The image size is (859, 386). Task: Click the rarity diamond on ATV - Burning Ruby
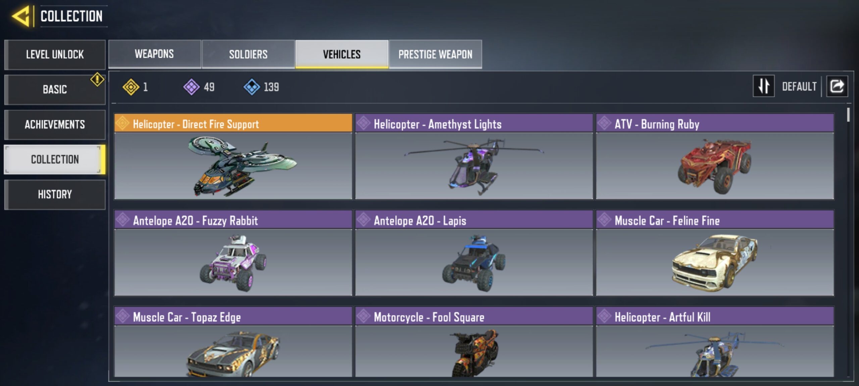pyautogui.click(x=604, y=123)
